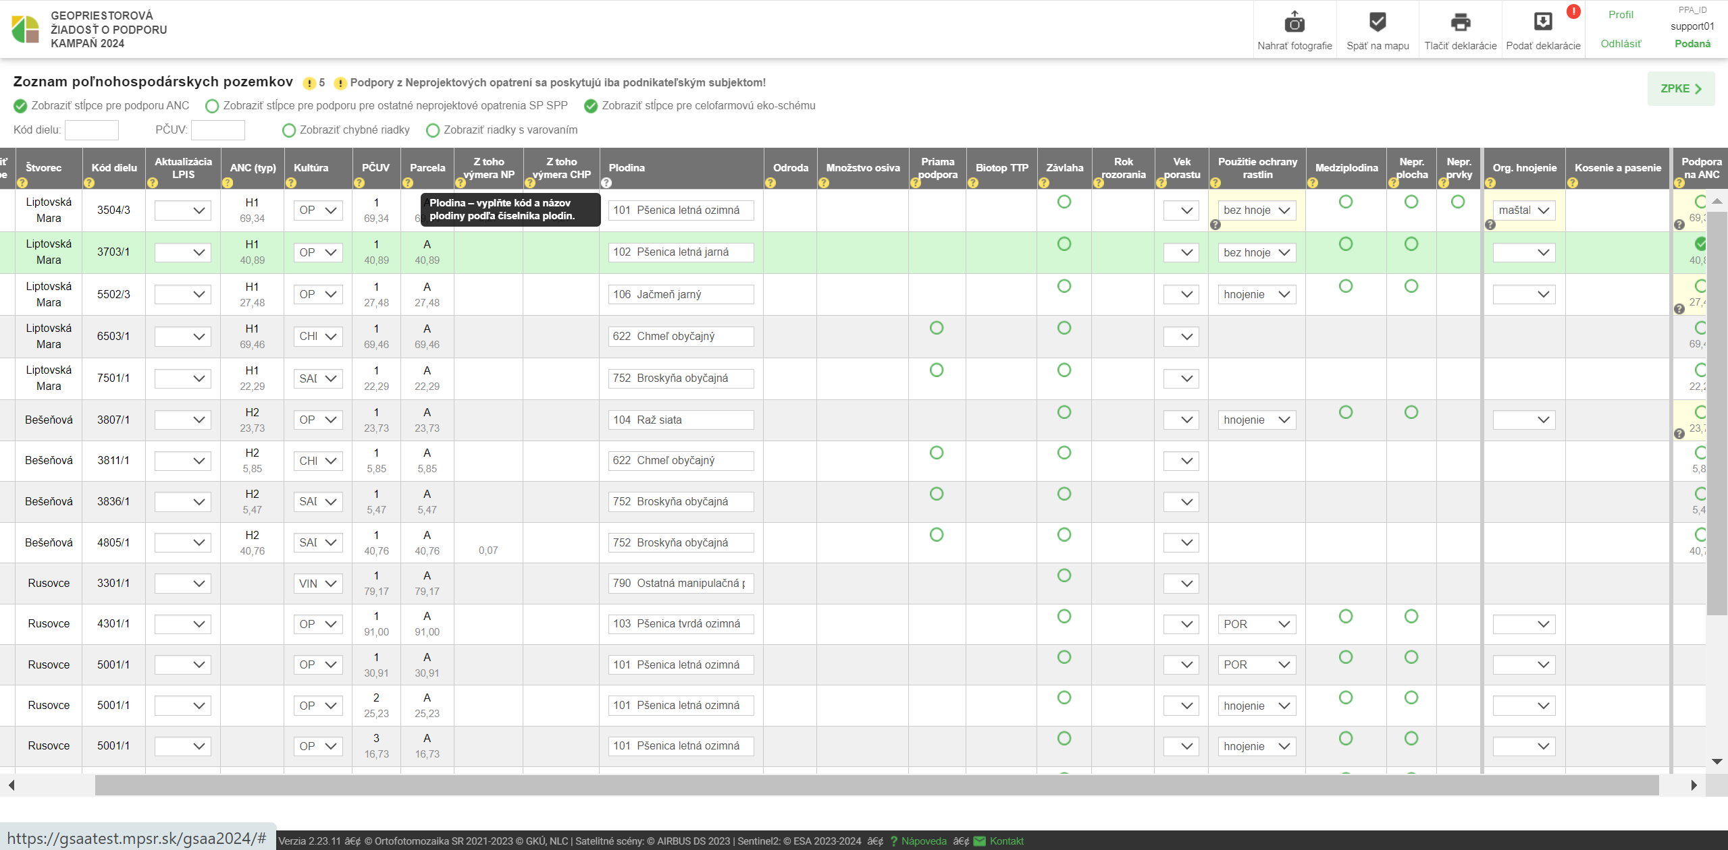The image size is (1728, 850).
Task: Click the help icon in the bez hnoje cell of row 3504/3
Action: 1215,225
